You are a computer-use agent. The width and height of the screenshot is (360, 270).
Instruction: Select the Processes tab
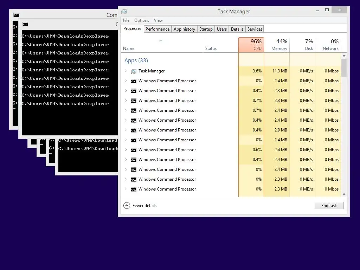pos(132,28)
